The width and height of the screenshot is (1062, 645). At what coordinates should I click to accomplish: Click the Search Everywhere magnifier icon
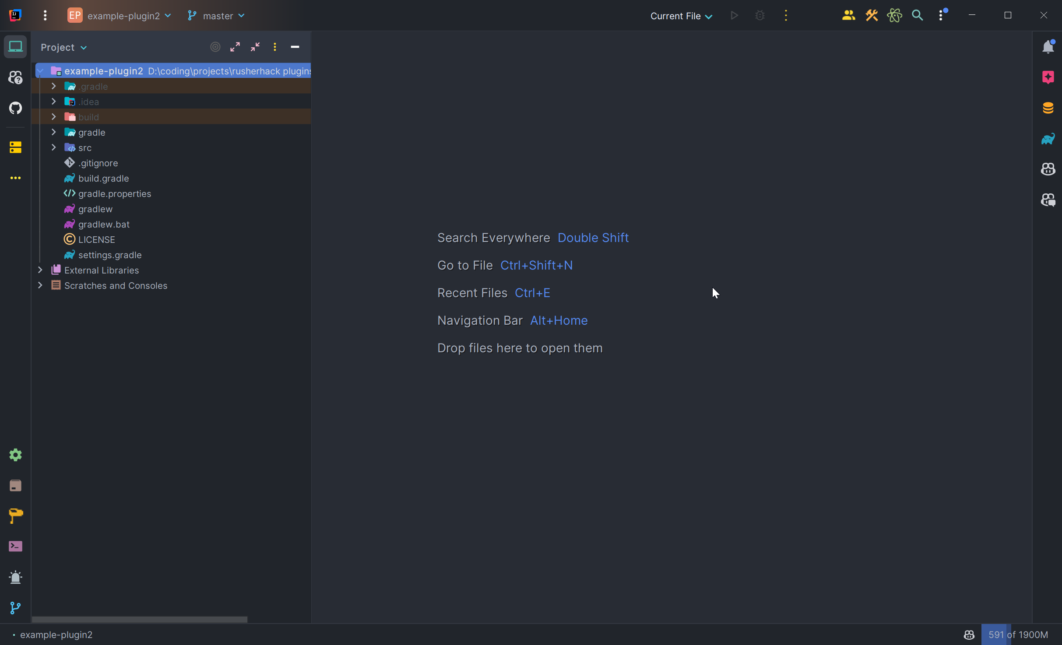click(917, 16)
